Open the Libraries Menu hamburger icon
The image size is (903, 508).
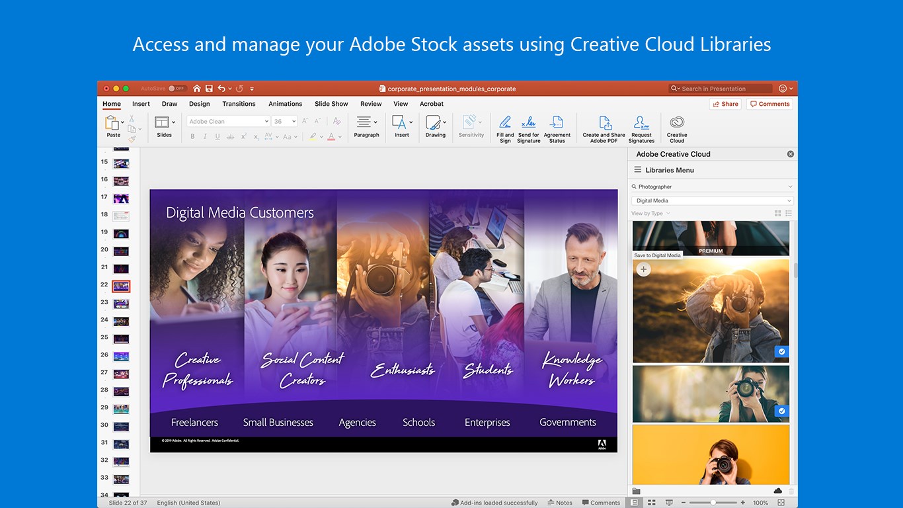click(638, 170)
